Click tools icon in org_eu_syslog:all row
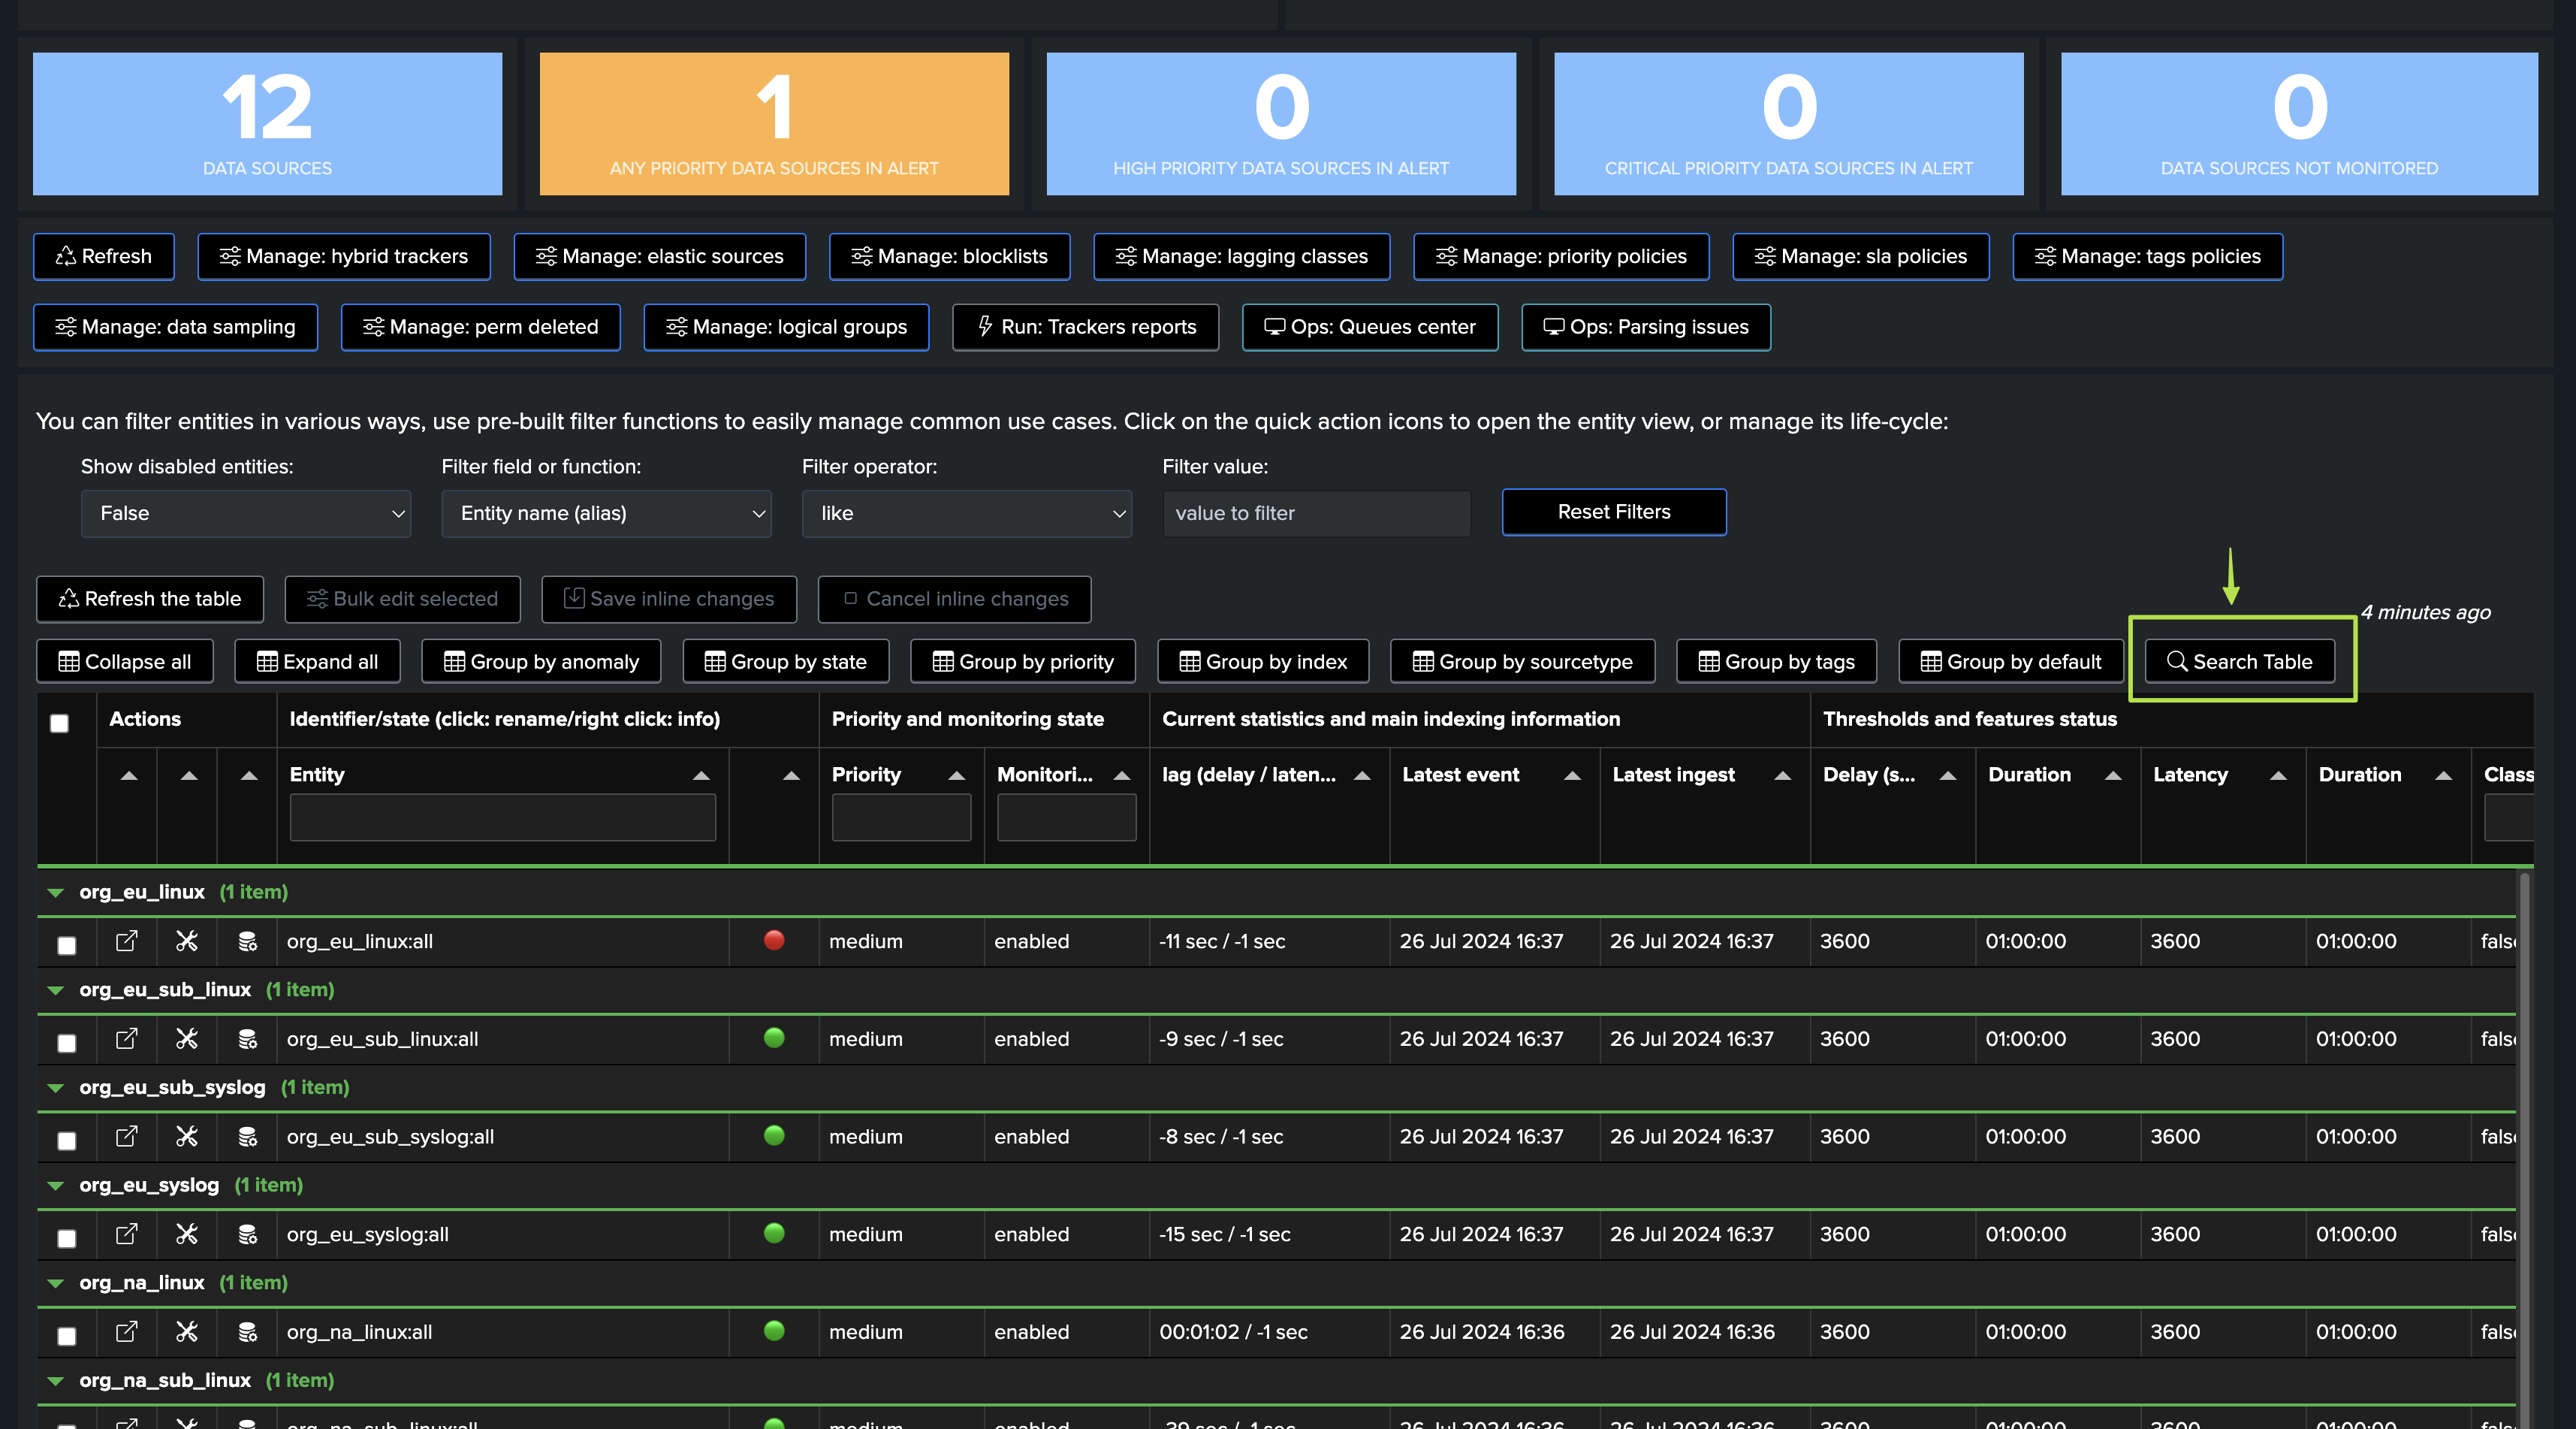The height and width of the screenshot is (1429, 2576). pyautogui.click(x=187, y=1234)
